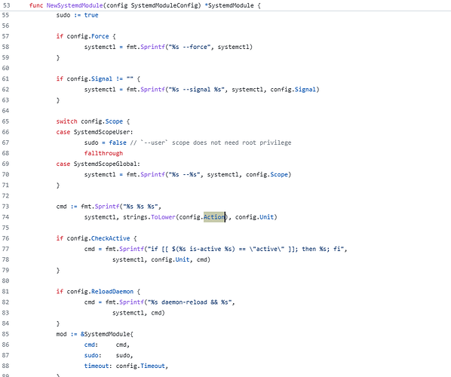Click the Signal field on line 61
The height and width of the screenshot is (377, 451).
[102, 79]
